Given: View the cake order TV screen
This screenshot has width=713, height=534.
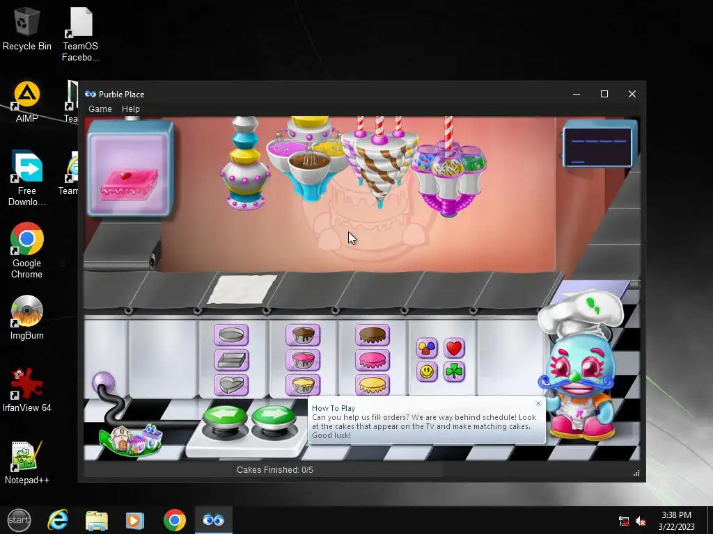Looking at the screenshot, I should click(130, 168).
